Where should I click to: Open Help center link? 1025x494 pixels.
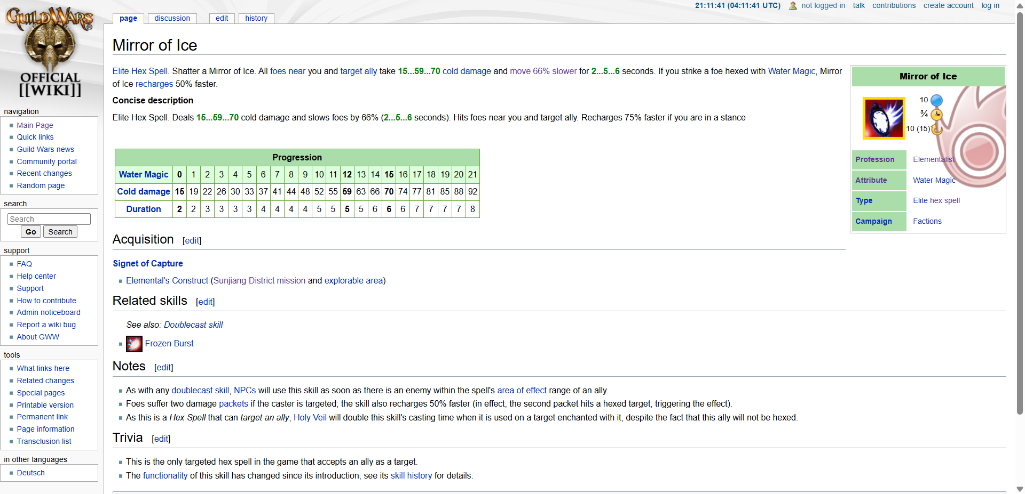pyautogui.click(x=36, y=277)
